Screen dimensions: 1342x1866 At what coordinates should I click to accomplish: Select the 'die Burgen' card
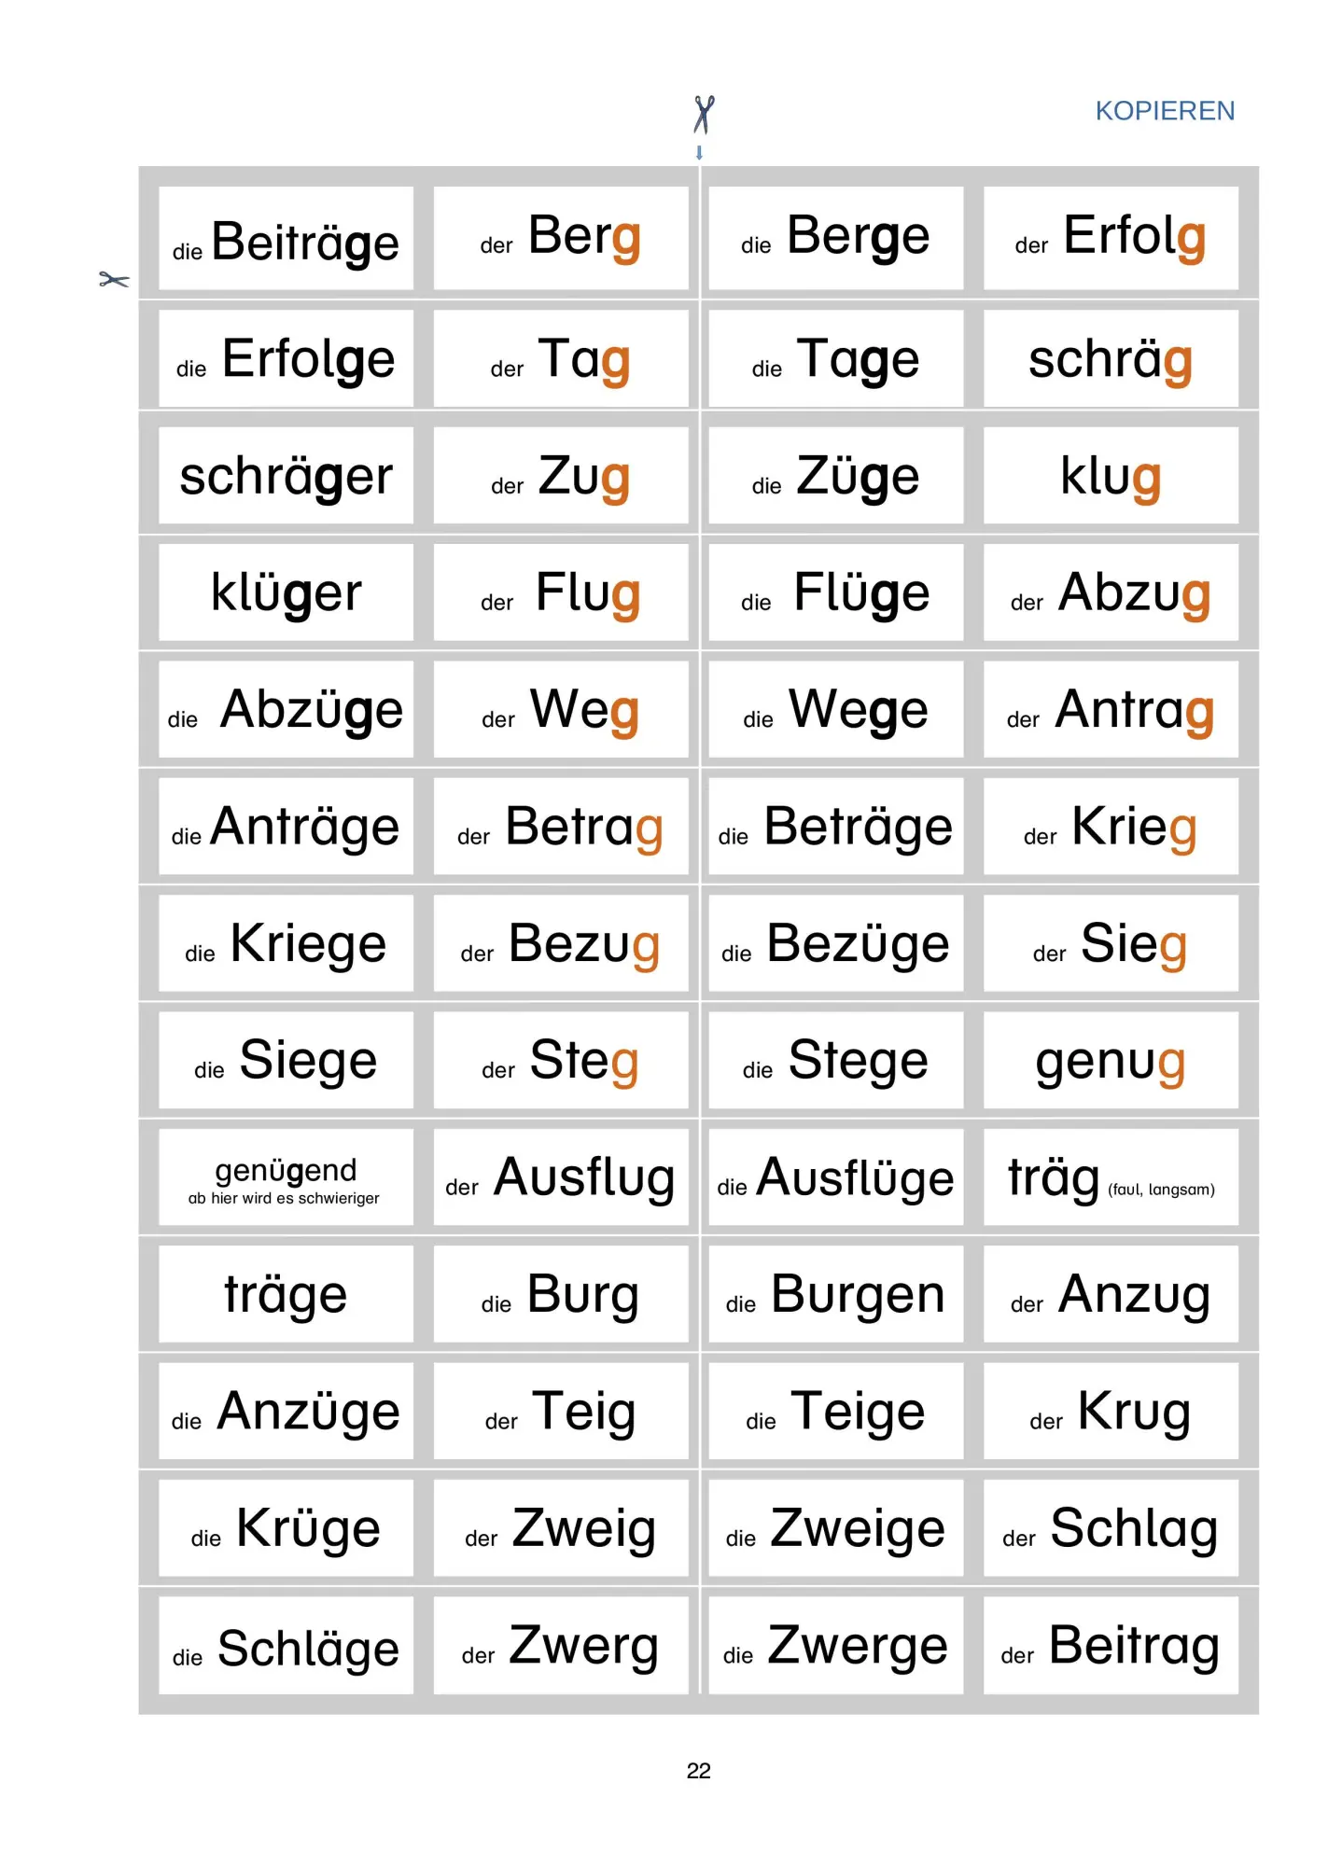[x=835, y=1295]
